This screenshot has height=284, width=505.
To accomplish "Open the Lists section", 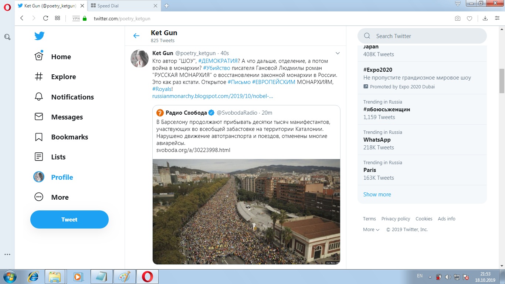I will 58,157.
